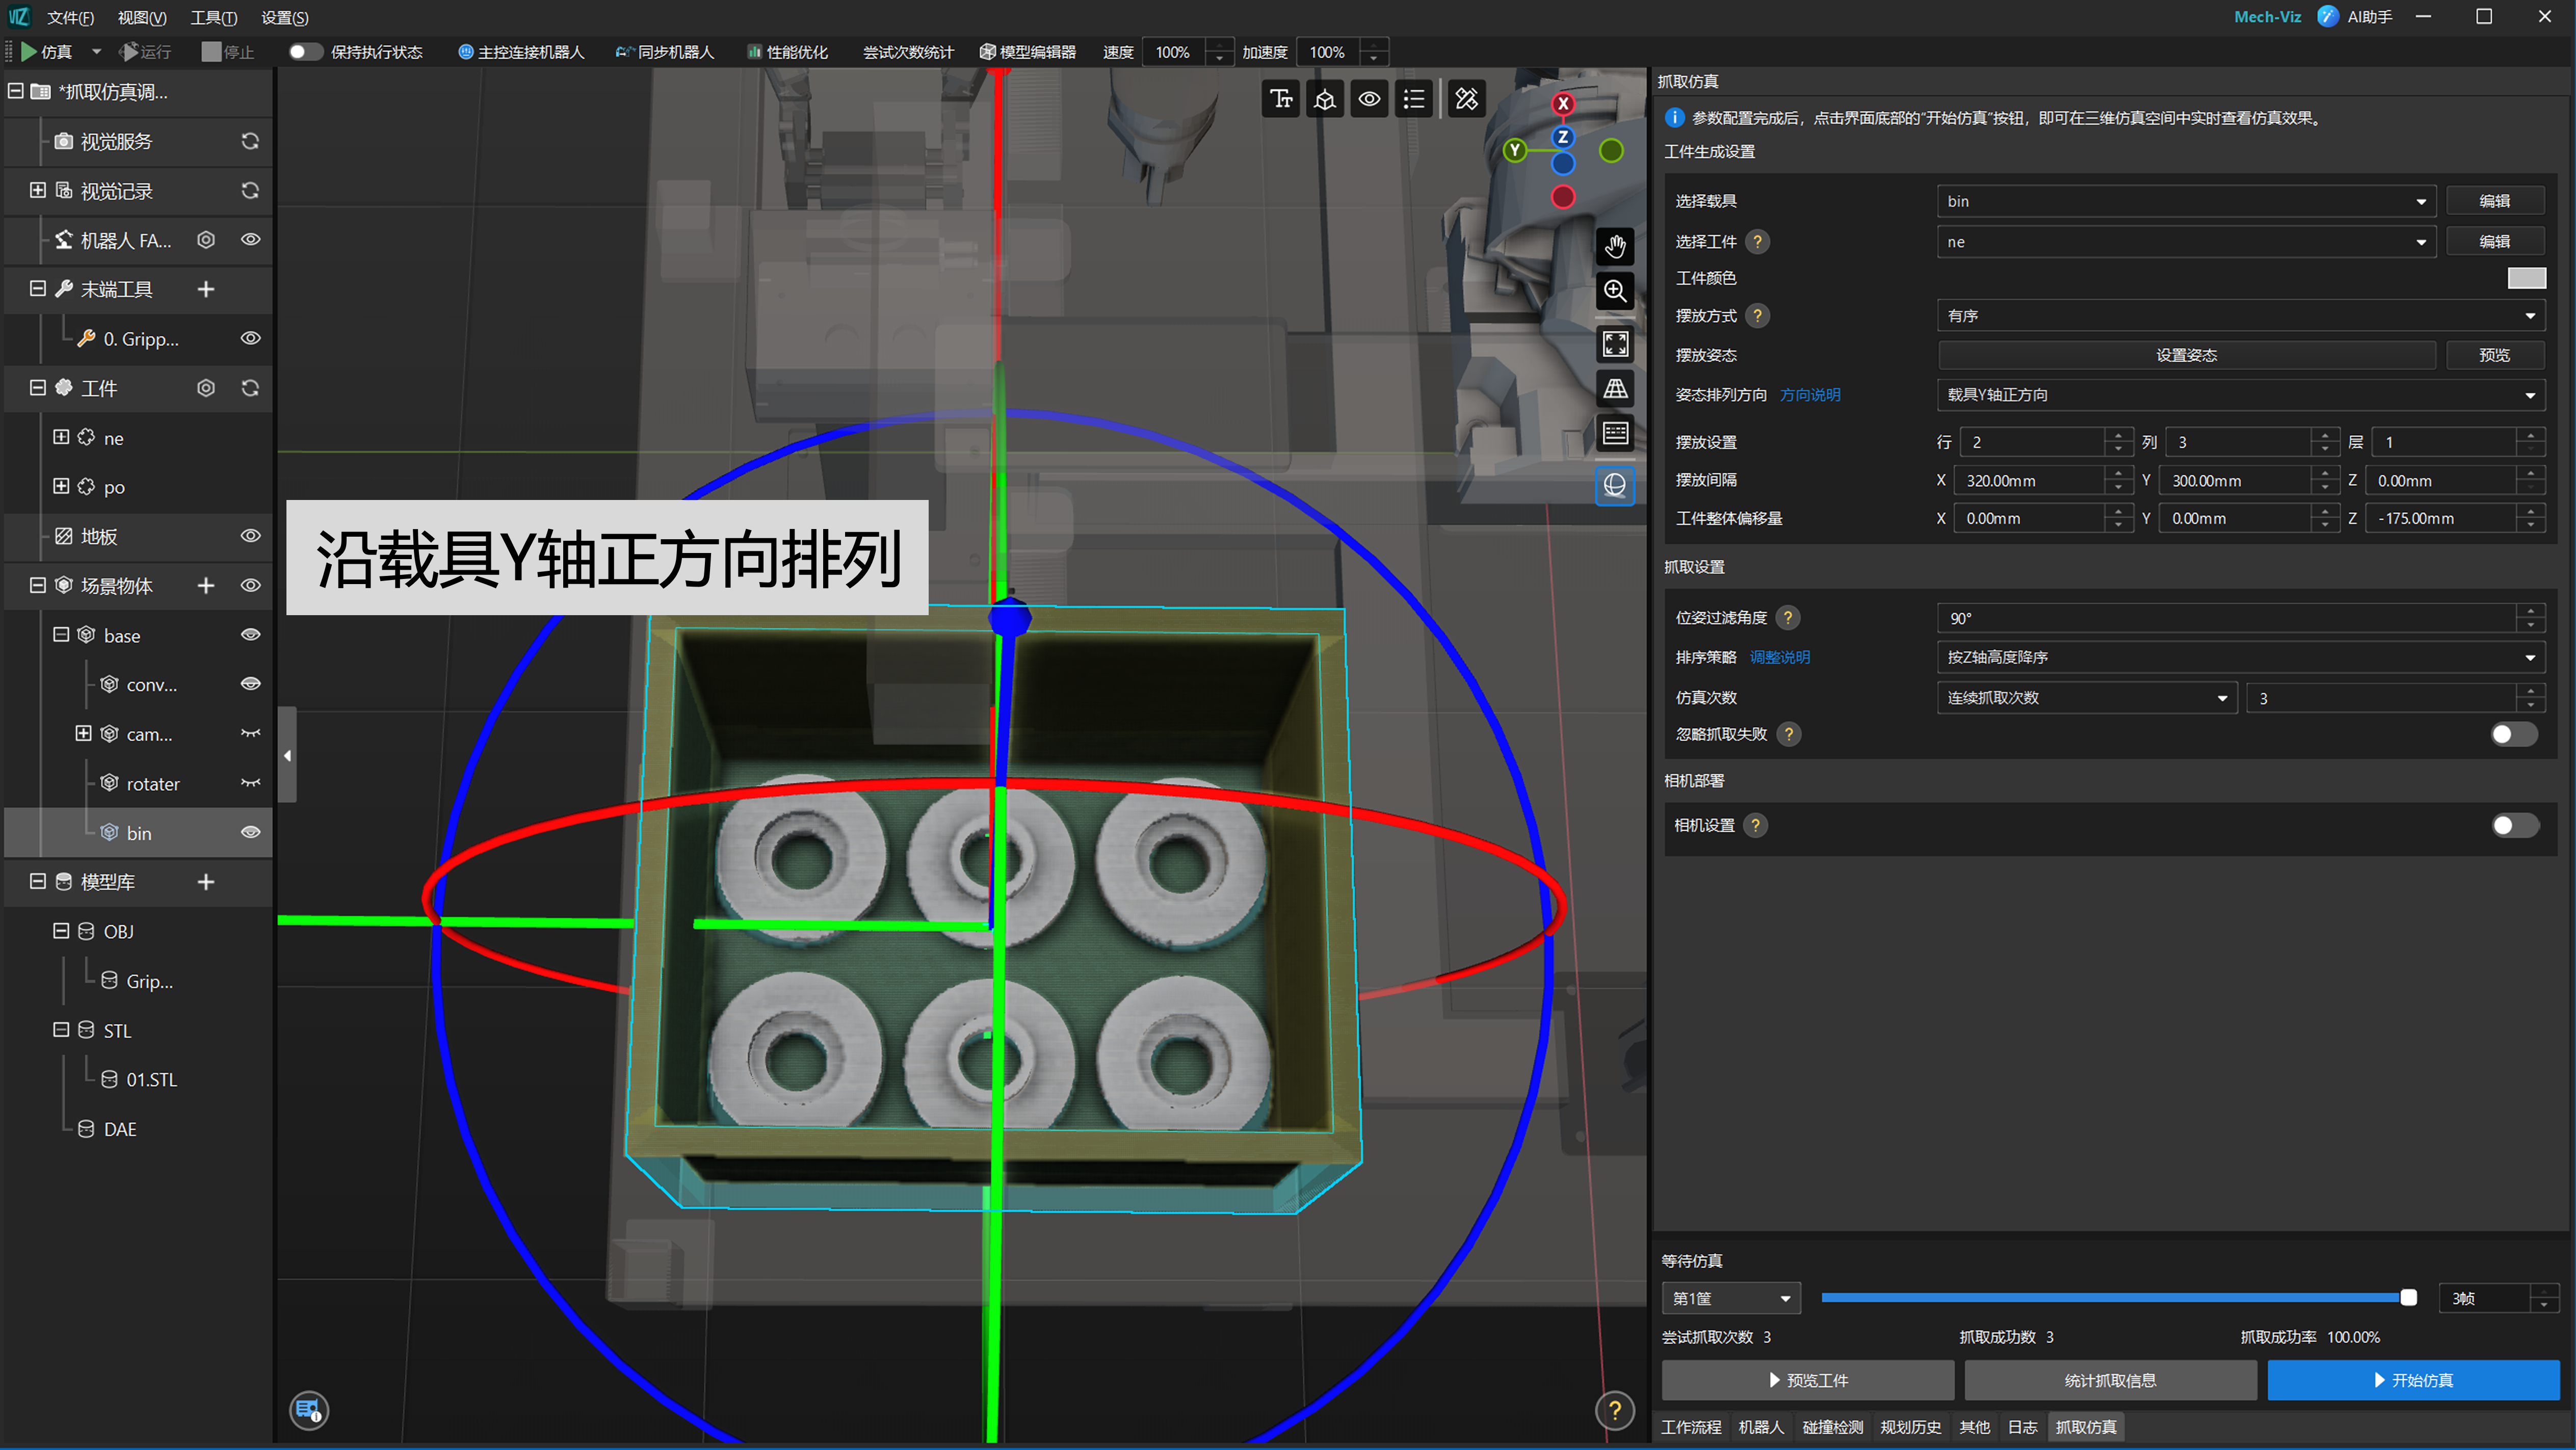Screen dimensions: 2576x1450
Task: Click the 开始仿真 button
Action: point(2412,1380)
